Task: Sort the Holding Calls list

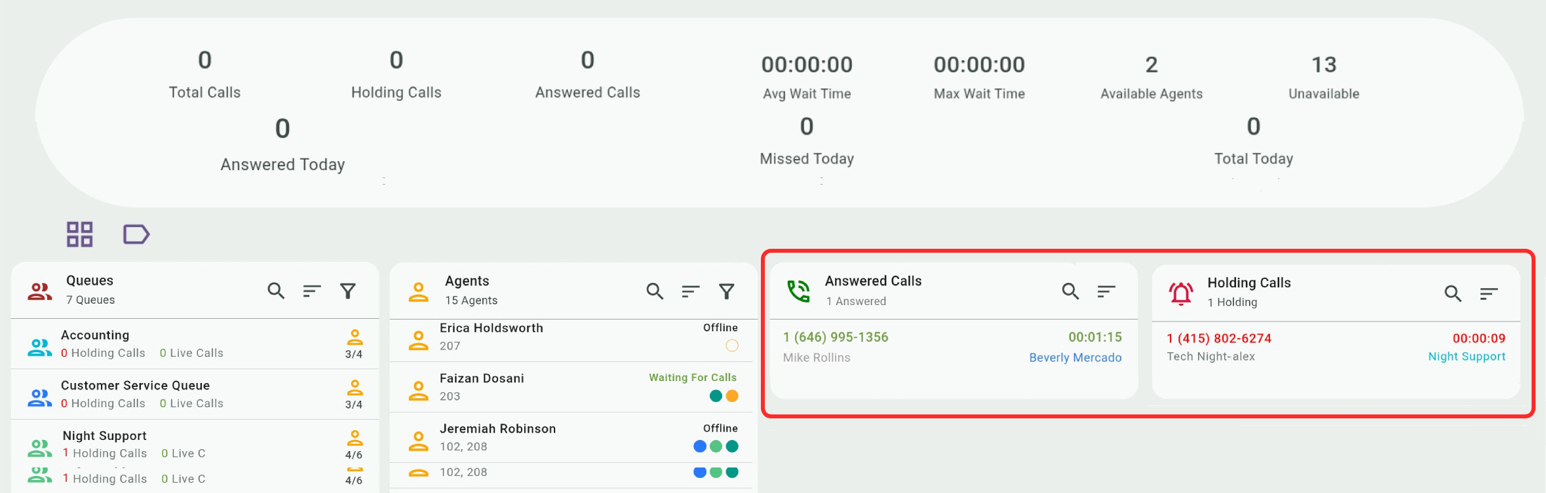Action: (1489, 293)
